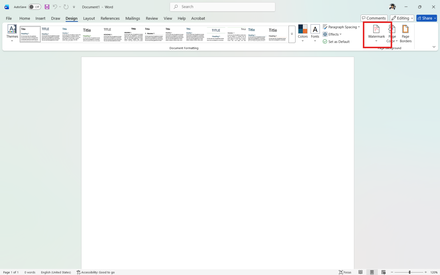The image size is (440, 275).
Task: Click the Comments button
Action: coord(374,18)
